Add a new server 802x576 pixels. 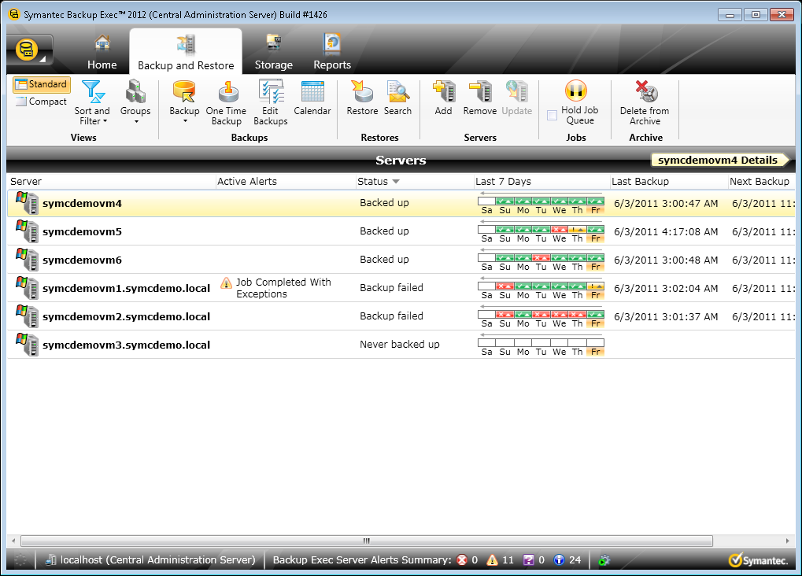click(x=443, y=98)
